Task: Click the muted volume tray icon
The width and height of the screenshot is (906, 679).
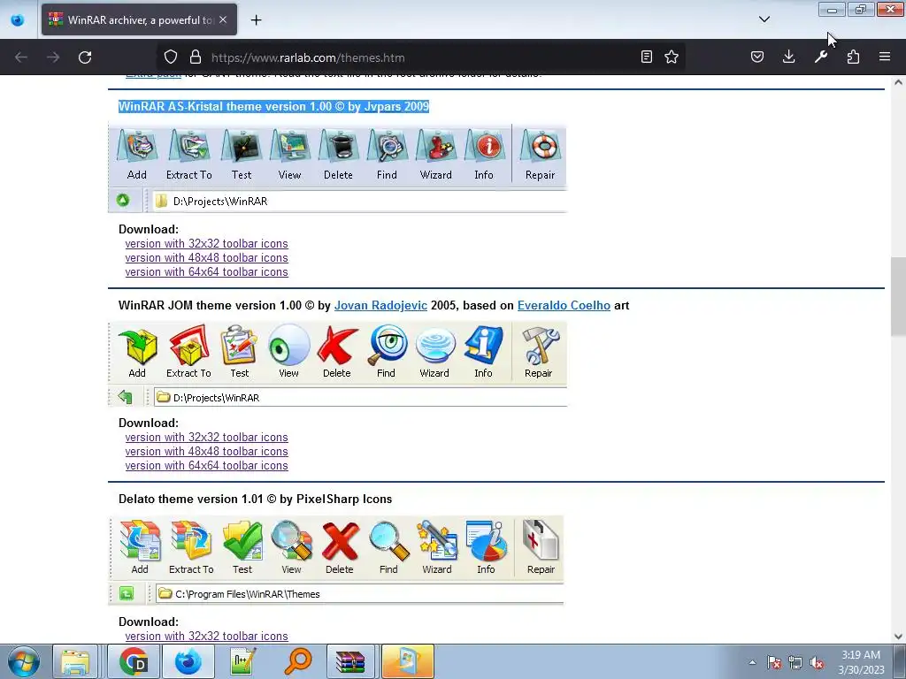Action: tap(817, 663)
